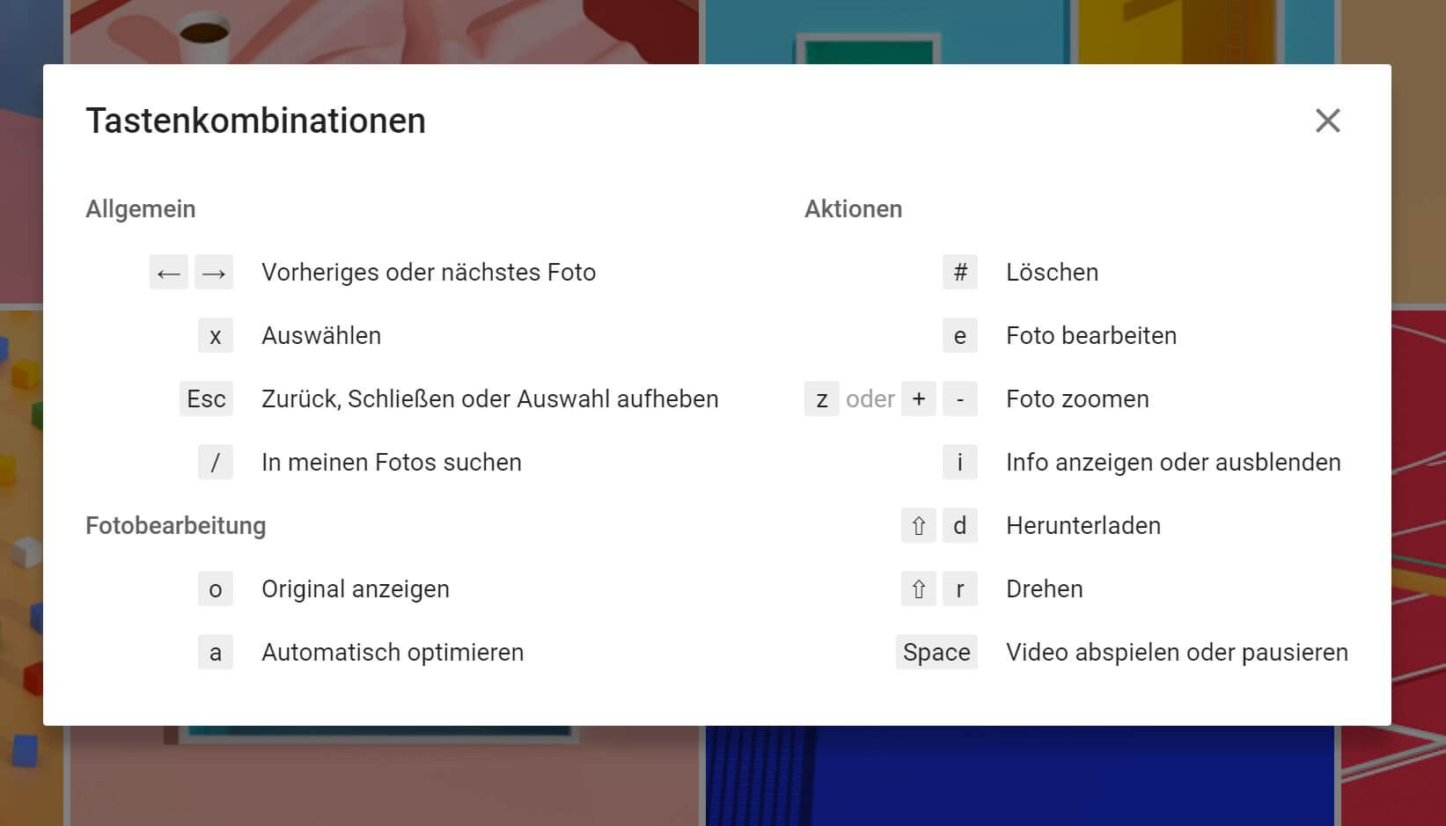The height and width of the screenshot is (826, 1446).
Task: Click the slash key badge for search
Action: point(216,463)
